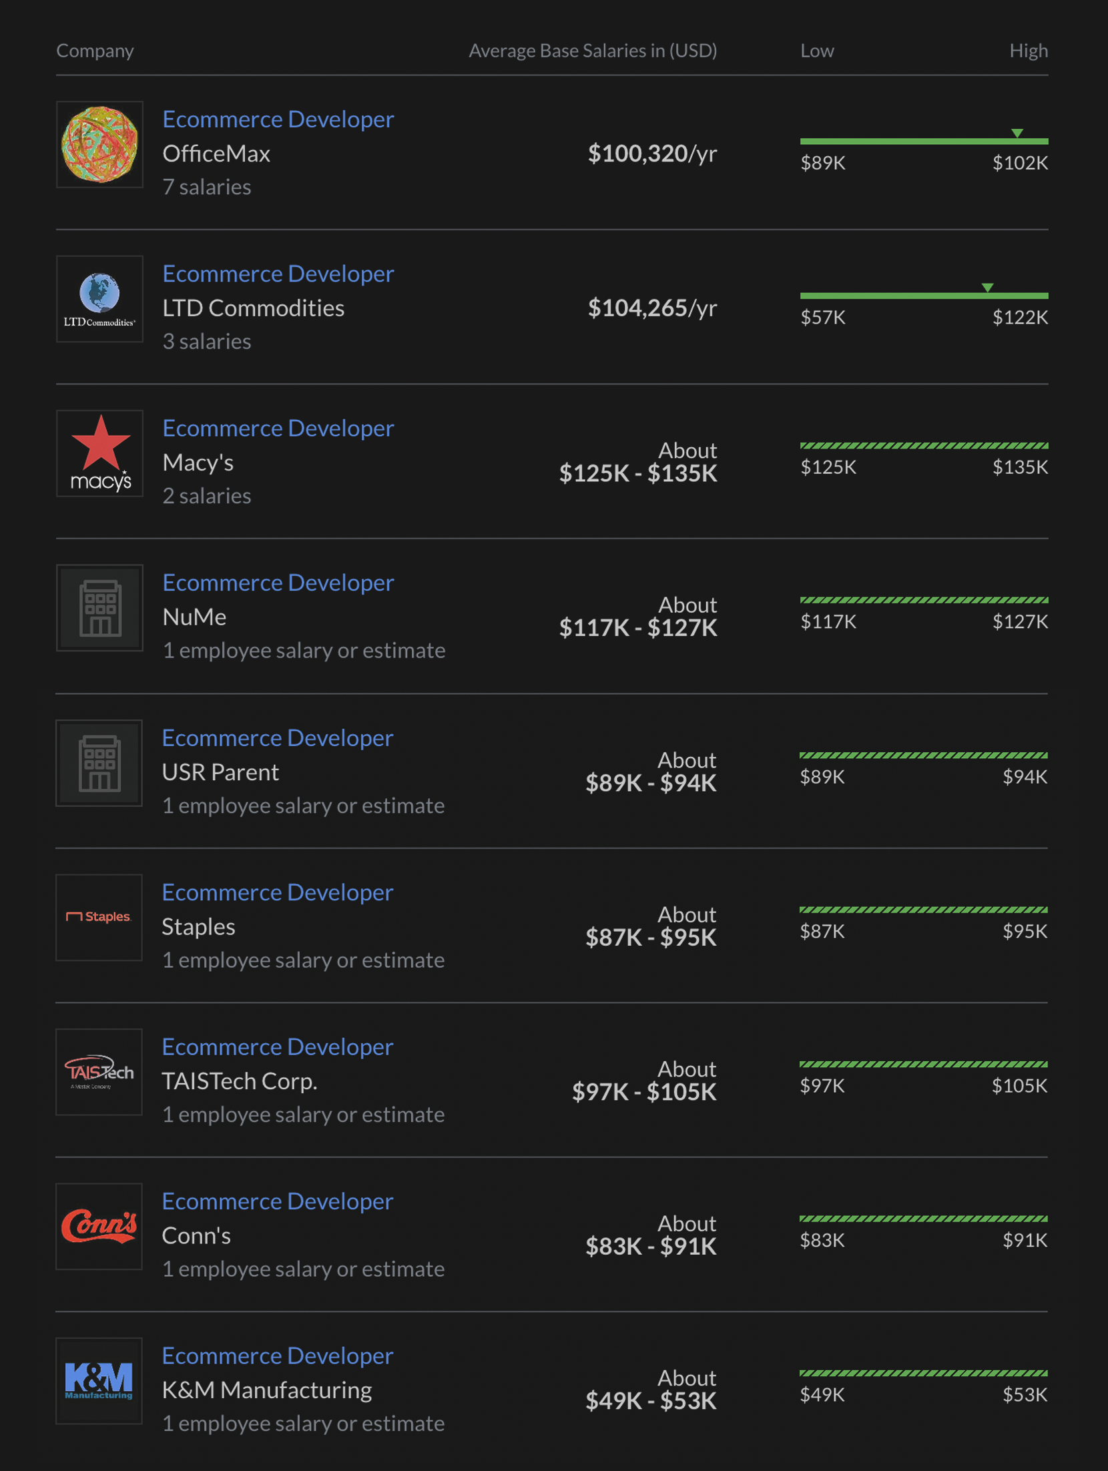Click USR Parent's placeholder building icon
Screen dimensions: 1108x1471
point(99,763)
